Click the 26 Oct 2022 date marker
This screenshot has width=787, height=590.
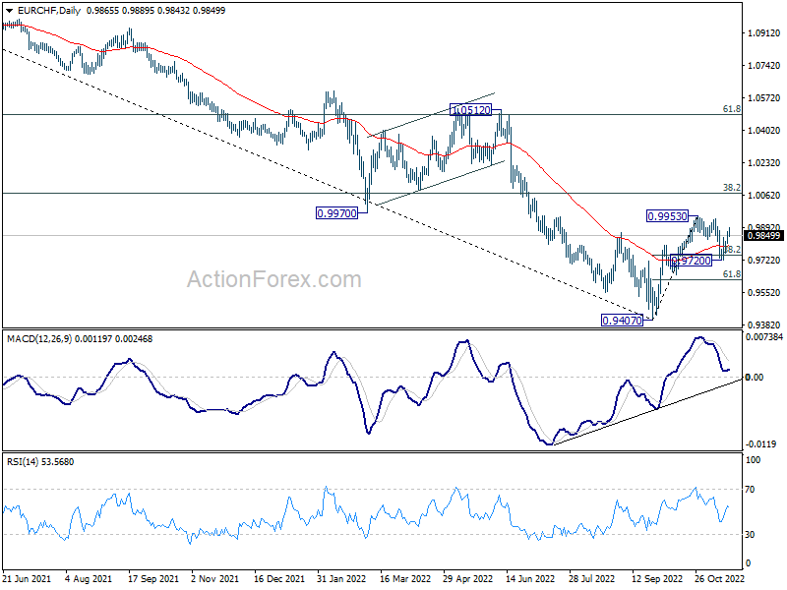719,578
